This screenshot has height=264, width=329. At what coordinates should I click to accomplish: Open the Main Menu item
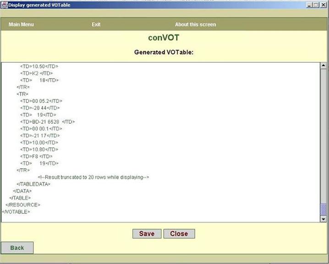[21, 24]
